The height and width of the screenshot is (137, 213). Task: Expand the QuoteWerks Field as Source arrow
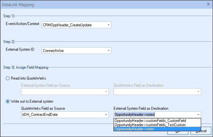pyautogui.click(x=106, y=115)
